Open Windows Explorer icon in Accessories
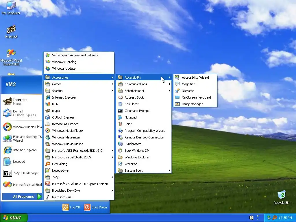 (x=120, y=157)
